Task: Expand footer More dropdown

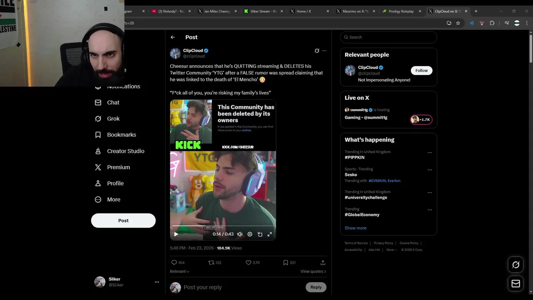Action: (x=391, y=250)
